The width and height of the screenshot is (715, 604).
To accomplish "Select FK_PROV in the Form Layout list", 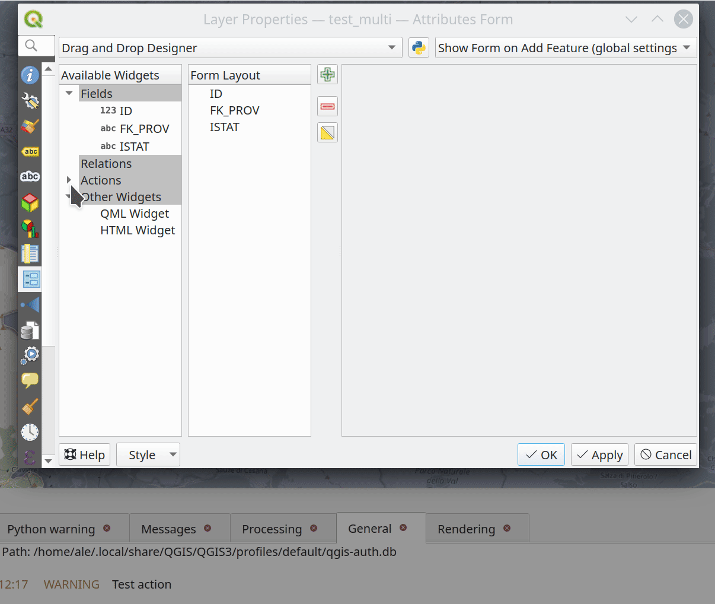I will click(x=235, y=110).
